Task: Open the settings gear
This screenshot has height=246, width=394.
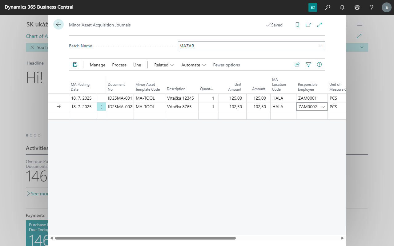Action: pos(357,7)
